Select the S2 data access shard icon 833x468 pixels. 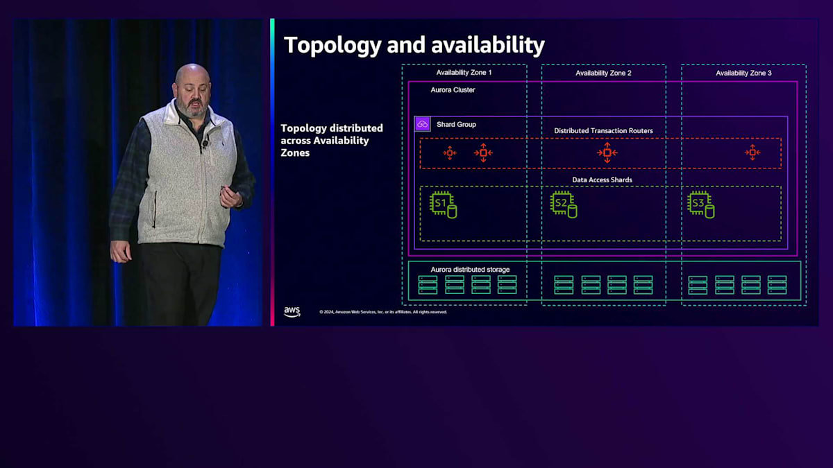coord(564,205)
